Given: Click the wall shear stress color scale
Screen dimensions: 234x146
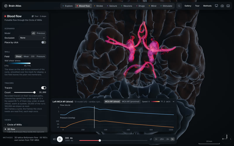Looking at the screenshot, I should pos(18,63).
